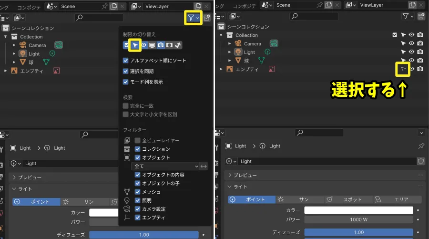This screenshot has width=429, height=239.
Task: Open light data-block browse dropdown in right properties
Action: [x=231, y=161]
